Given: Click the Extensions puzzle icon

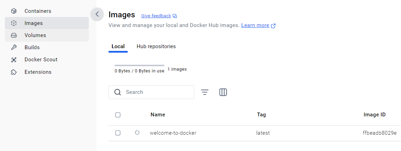Looking at the screenshot, I should (14, 72).
